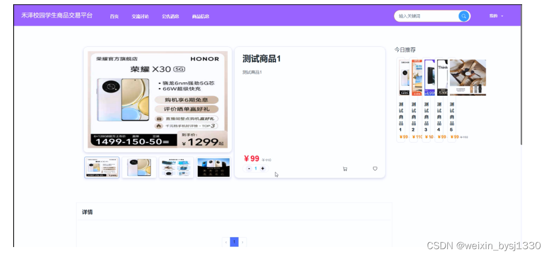This screenshot has height=256, width=549.
Task: Go to next page arrow in pagination
Action: click(x=243, y=242)
